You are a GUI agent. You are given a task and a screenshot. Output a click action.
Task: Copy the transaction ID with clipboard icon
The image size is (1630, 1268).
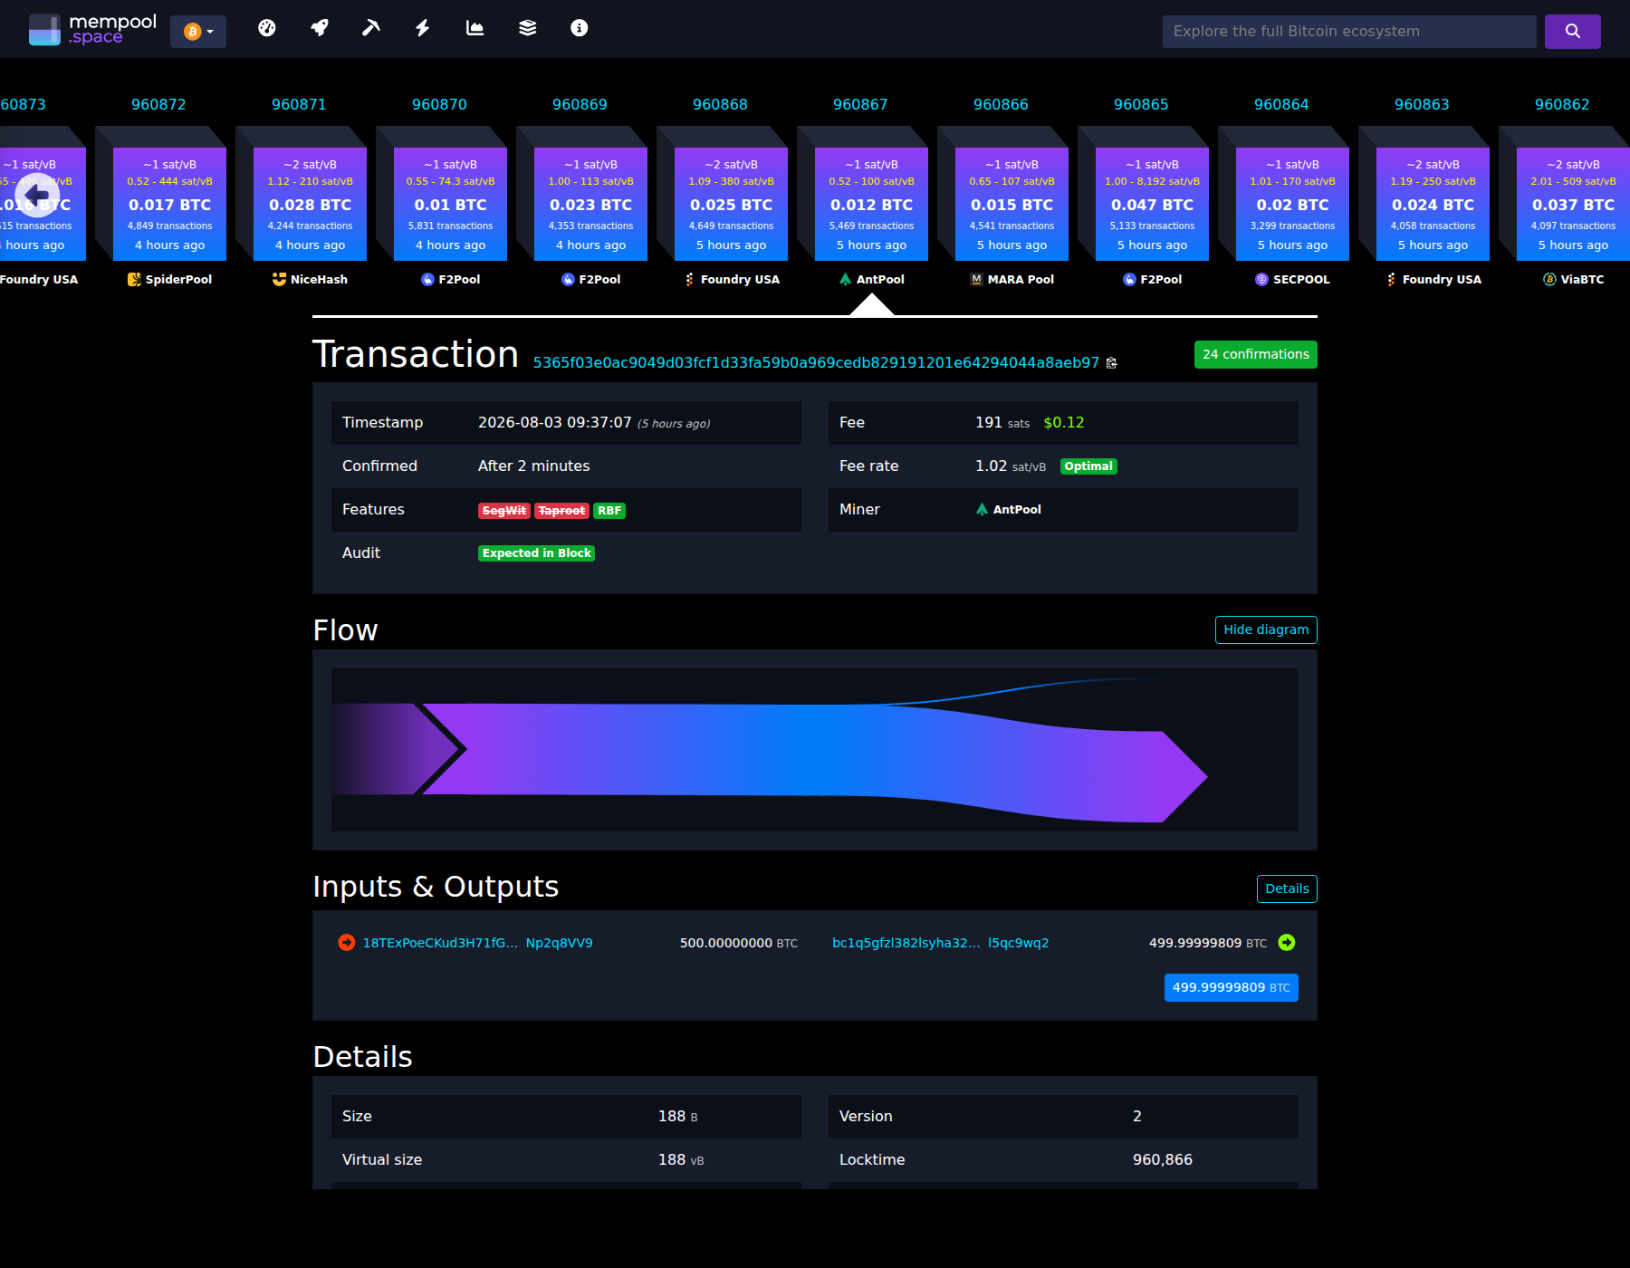[x=1112, y=363]
